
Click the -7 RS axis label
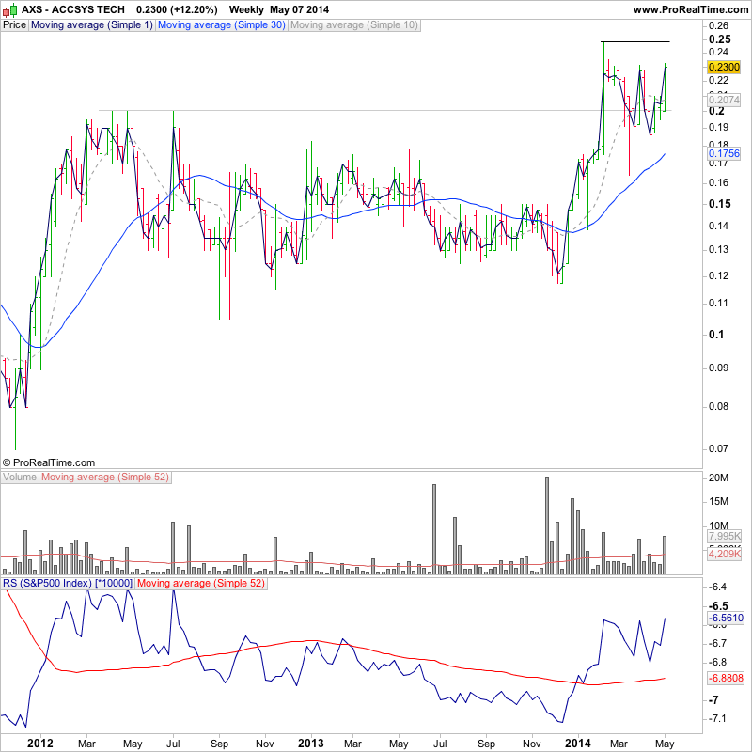pos(713,699)
